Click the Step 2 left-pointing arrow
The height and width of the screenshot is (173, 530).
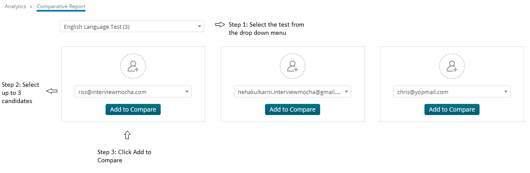tap(52, 91)
